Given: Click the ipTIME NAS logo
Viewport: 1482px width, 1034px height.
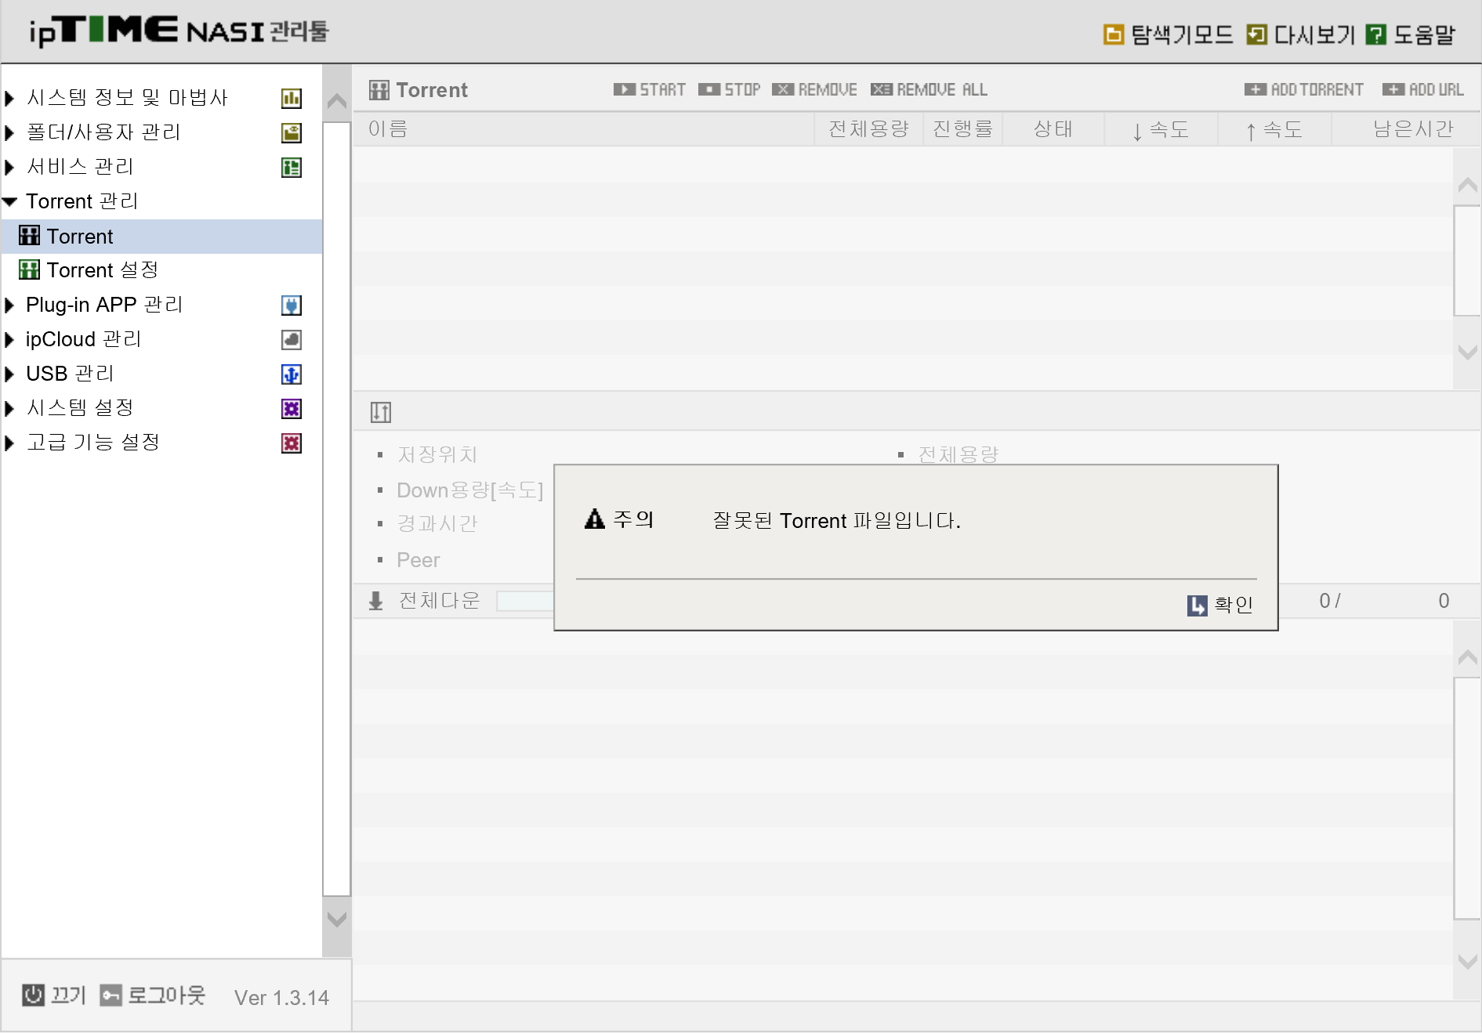Looking at the screenshot, I should click(179, 31).
